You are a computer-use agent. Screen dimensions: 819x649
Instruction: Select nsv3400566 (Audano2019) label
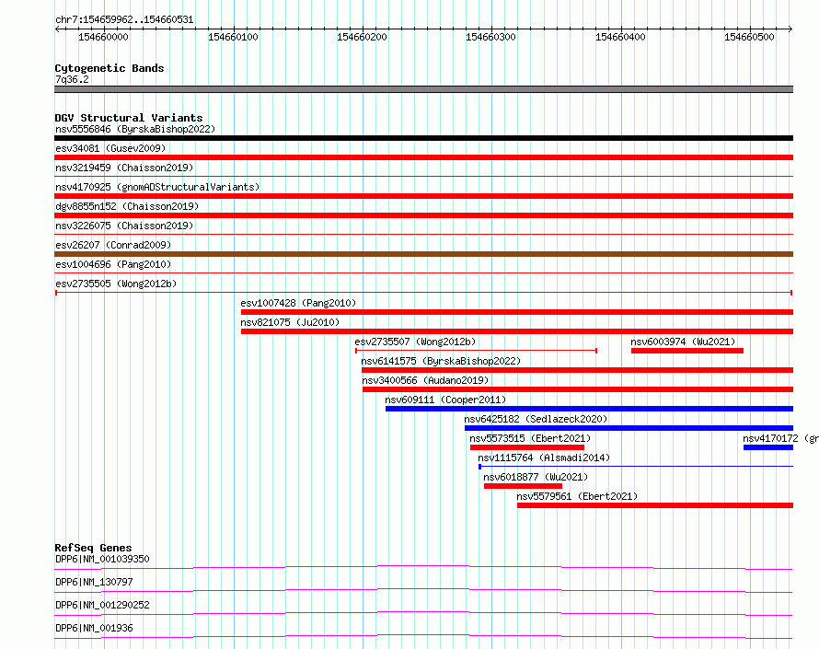pyautogui.click(x=425, y=380)
